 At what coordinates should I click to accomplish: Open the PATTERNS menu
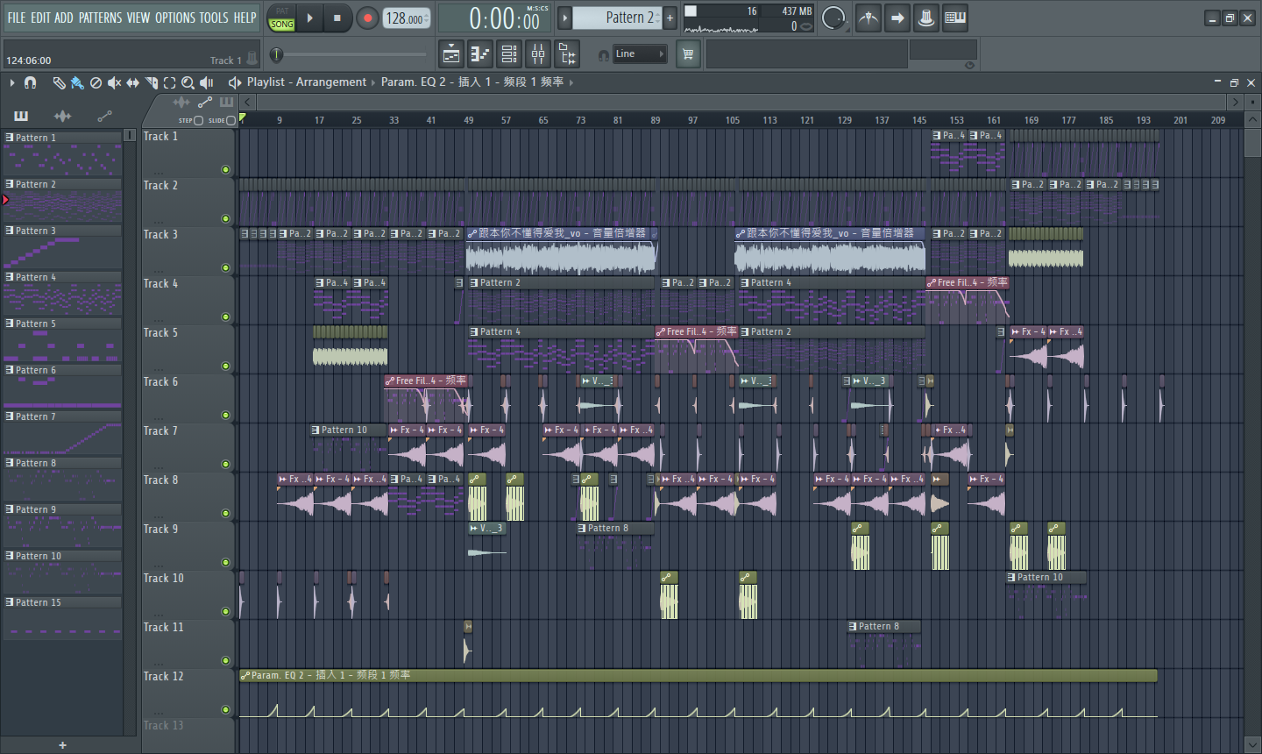[x=101, y=18]
